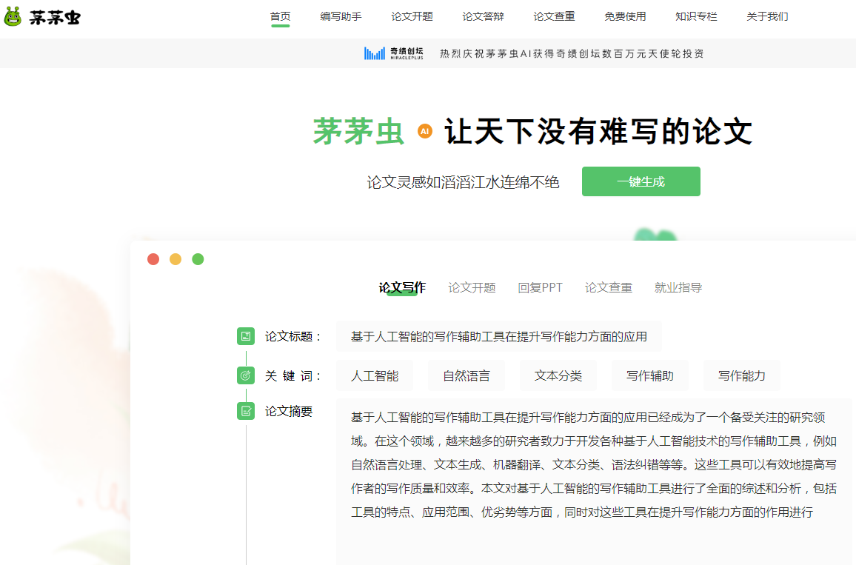Click the 论文标题 green icon
The height and width of the screenshot is (565, 856).
pyautogui.click(x=246, y=336)
